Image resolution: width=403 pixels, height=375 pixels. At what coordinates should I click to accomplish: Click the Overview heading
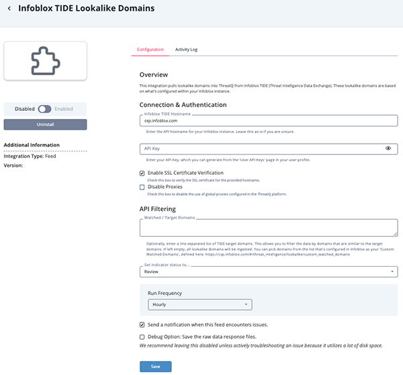pos(154,75)
